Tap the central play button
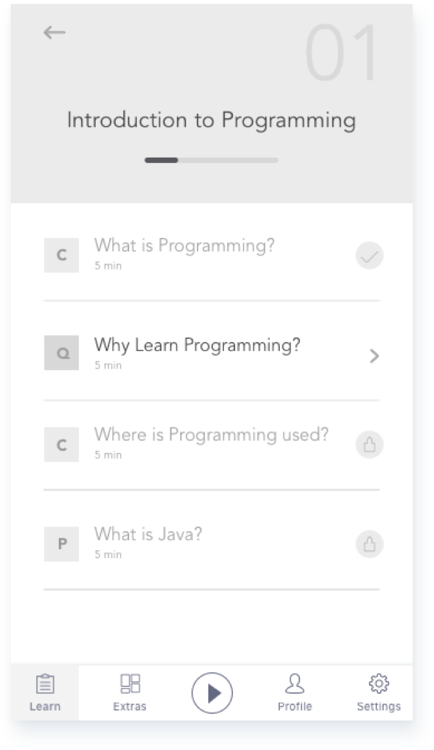The height and width of the screenshot is (750, 434). (x=212, y=692)
